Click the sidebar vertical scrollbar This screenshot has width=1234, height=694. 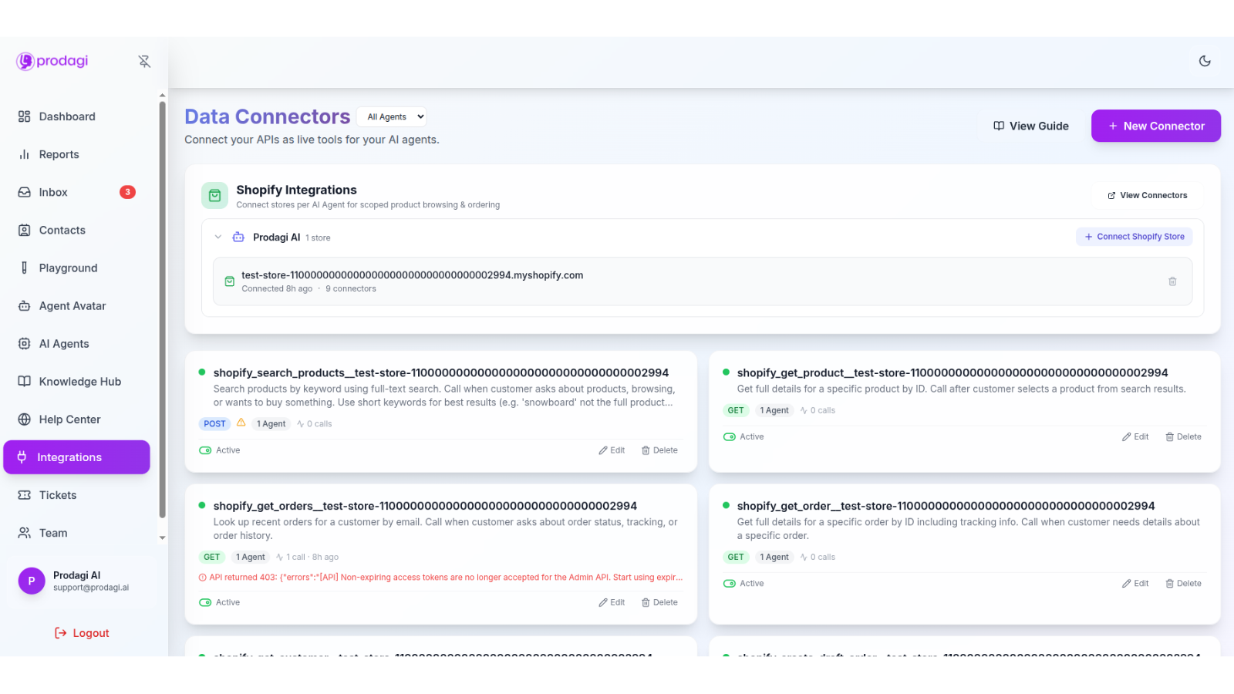tap(162, 308)
